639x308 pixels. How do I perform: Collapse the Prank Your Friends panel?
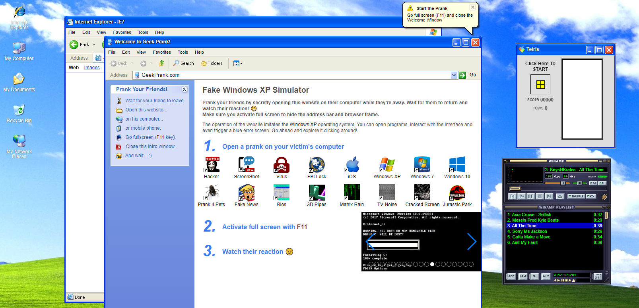click(184, 90)
